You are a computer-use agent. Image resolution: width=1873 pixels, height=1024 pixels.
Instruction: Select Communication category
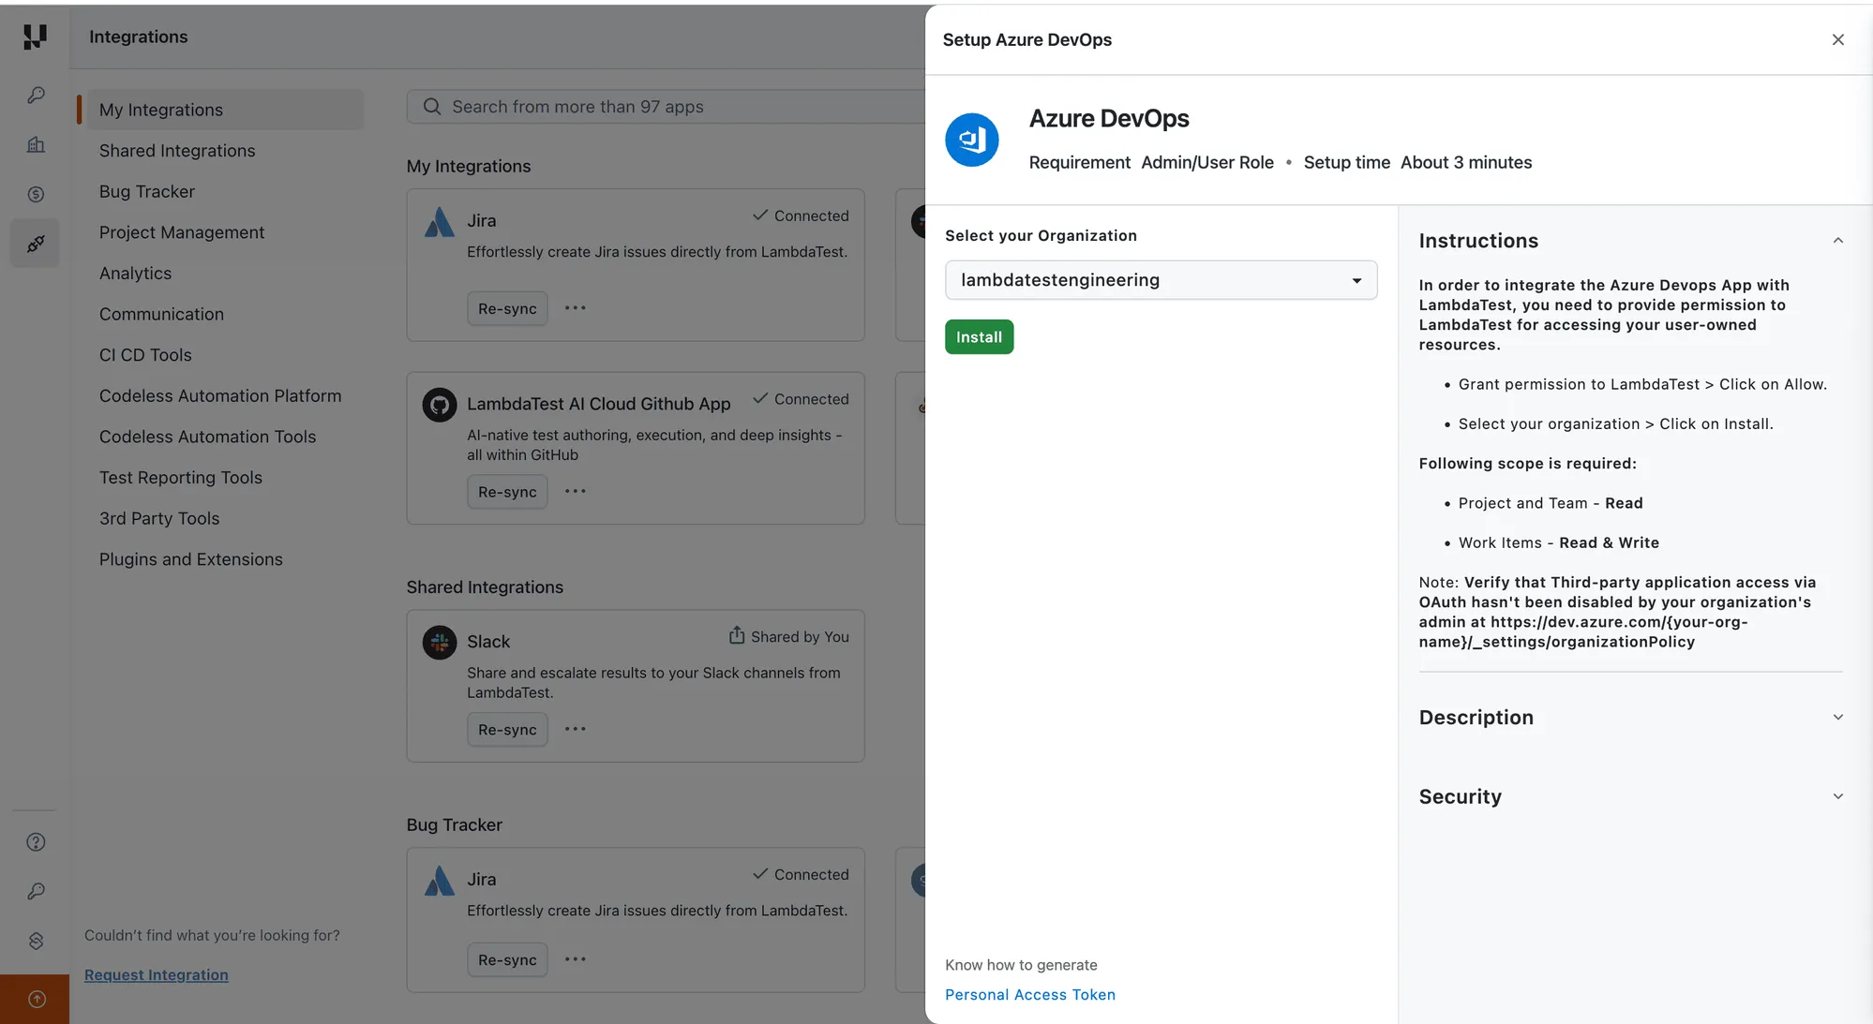coord(161,315)
